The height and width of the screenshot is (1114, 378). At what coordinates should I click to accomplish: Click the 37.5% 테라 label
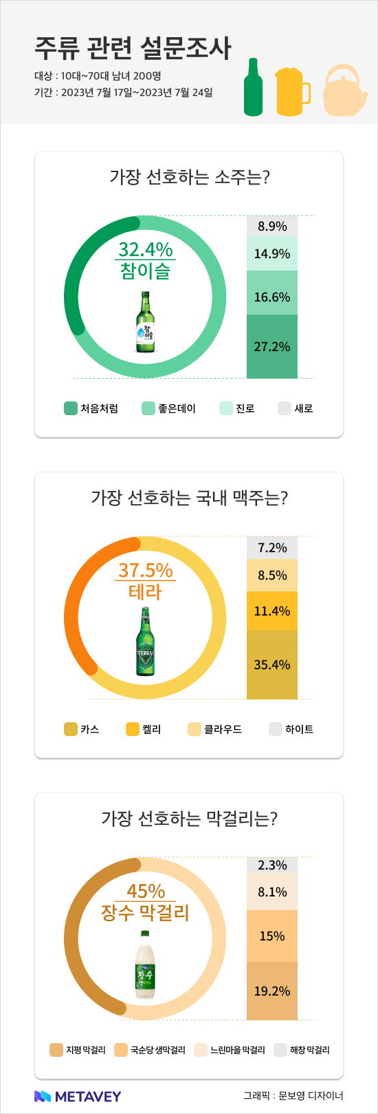(145, 580)
